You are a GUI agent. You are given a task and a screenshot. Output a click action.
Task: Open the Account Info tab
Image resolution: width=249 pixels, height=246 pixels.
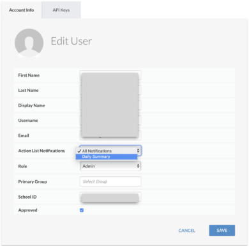coord(21,10)
